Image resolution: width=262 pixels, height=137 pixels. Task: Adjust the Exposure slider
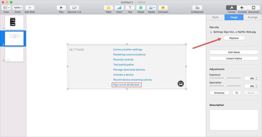(225, 78)
